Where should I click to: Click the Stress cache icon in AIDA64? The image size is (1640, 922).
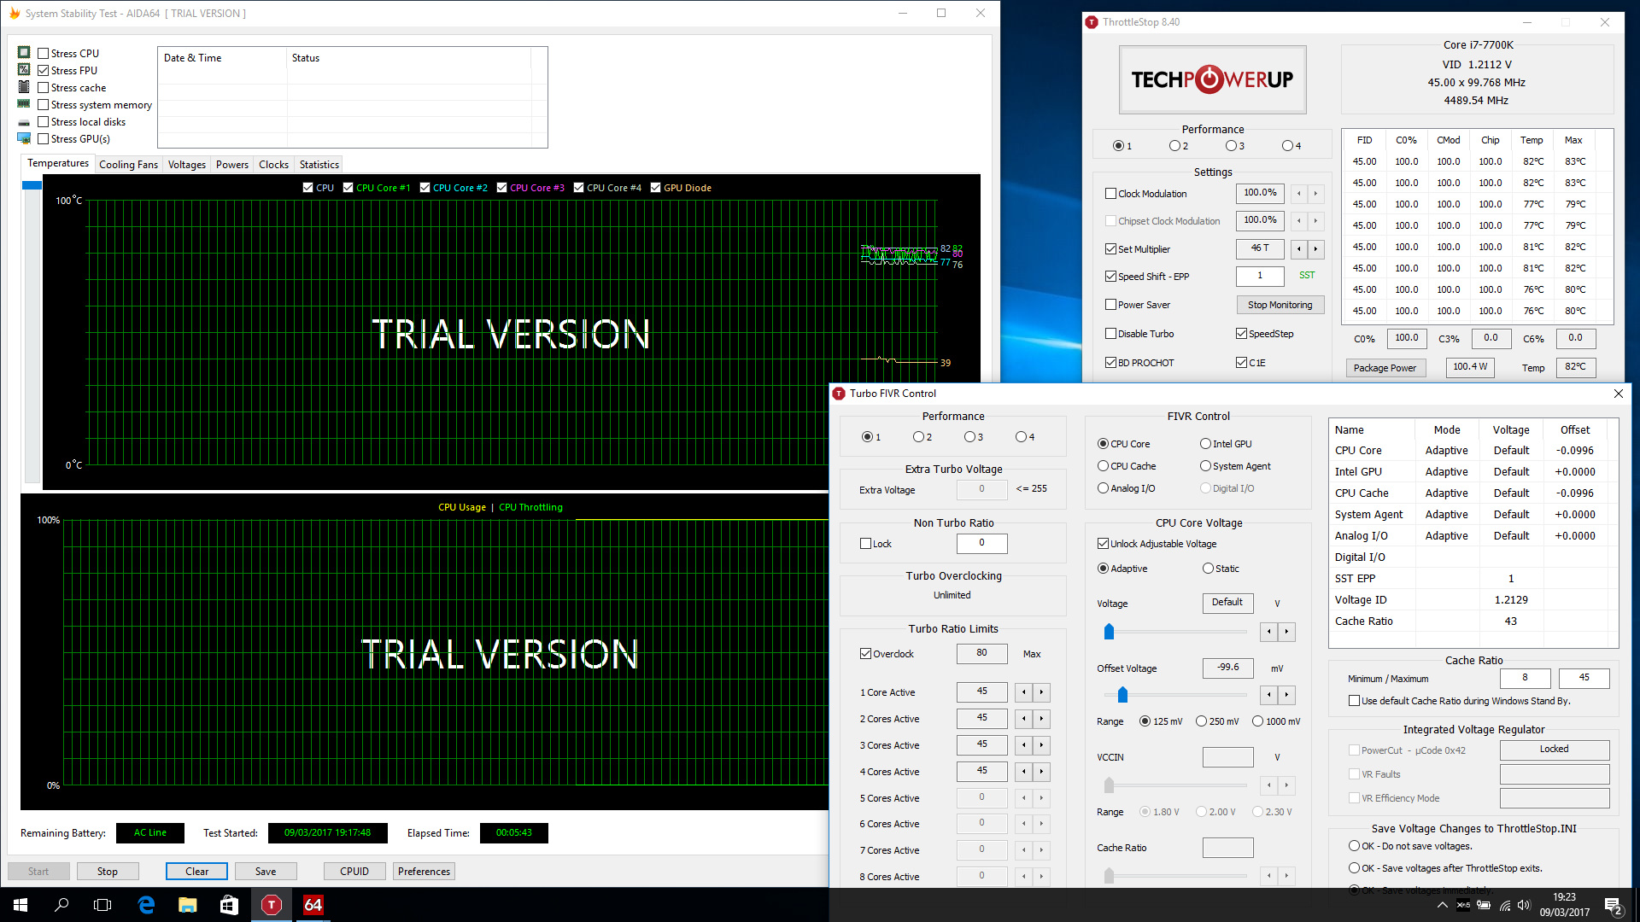[x=24, y=87]
